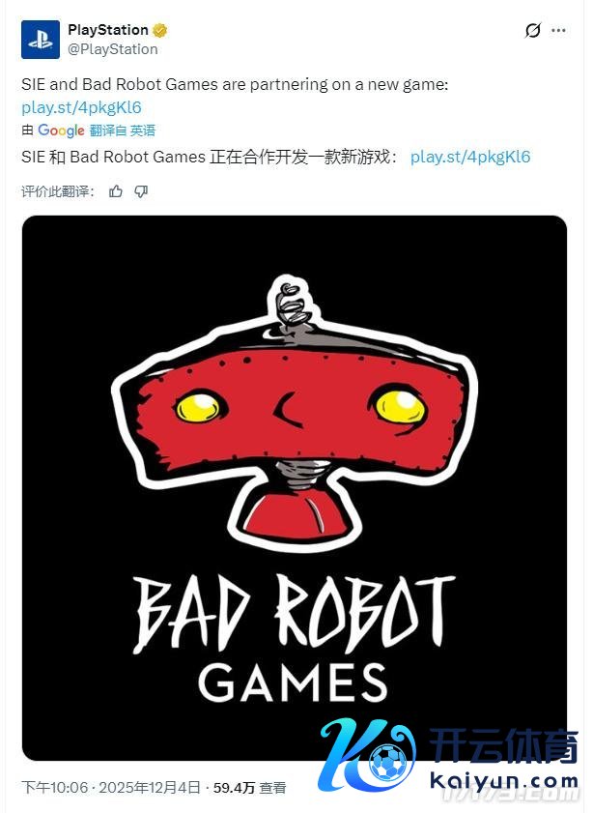Click the post timestamp 下午10:06

coord(55,788)
